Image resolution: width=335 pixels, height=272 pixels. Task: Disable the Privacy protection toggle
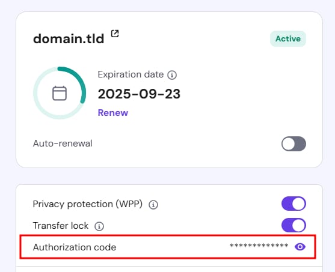(x=294, y=204)
